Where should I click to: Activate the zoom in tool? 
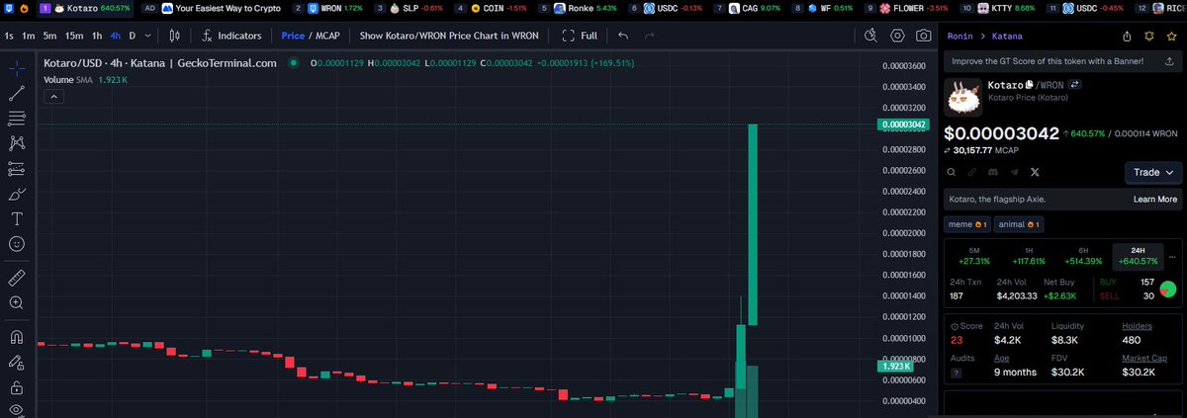pos(16,302)
